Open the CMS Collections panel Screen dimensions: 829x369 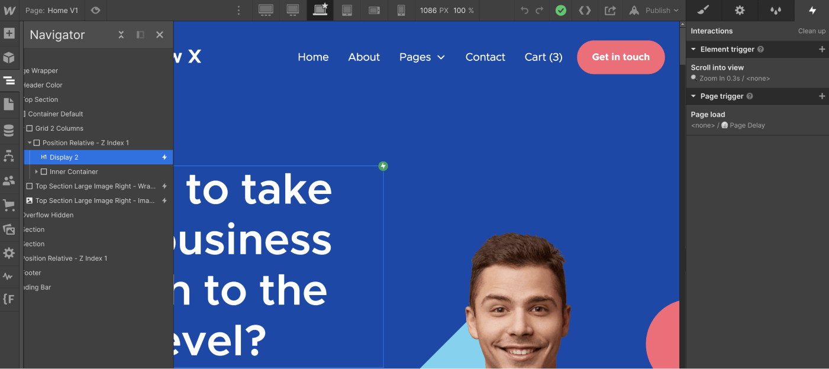point(9,130)
